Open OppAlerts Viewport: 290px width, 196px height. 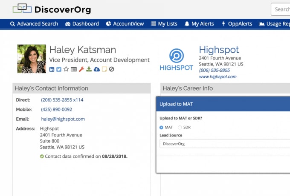pyautogui.click(x=237, y=24)
